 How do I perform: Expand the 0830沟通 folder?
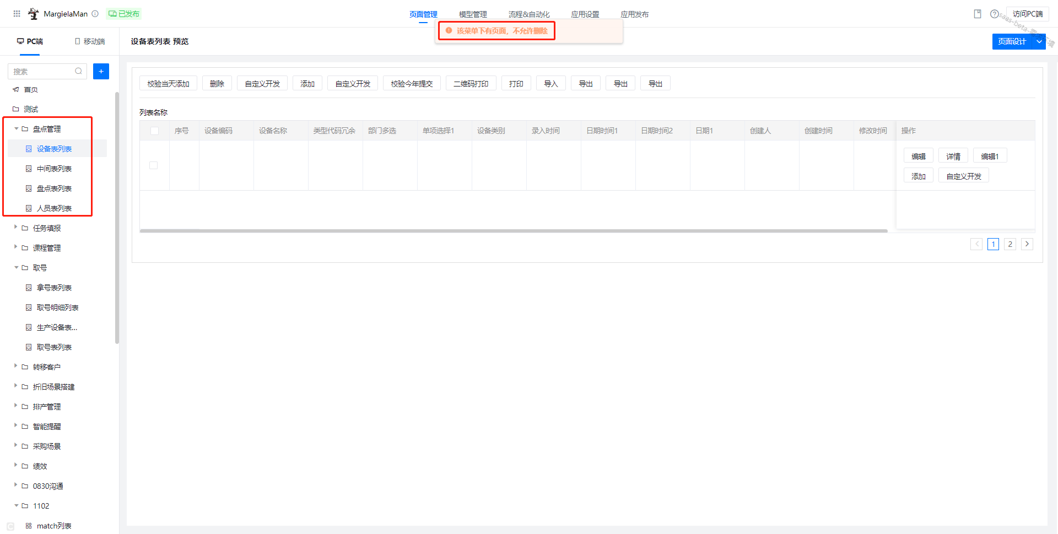pos(16,486)
